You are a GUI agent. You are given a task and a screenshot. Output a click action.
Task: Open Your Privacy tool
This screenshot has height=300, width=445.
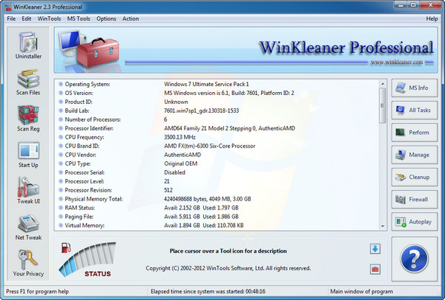tap(28, 263)
